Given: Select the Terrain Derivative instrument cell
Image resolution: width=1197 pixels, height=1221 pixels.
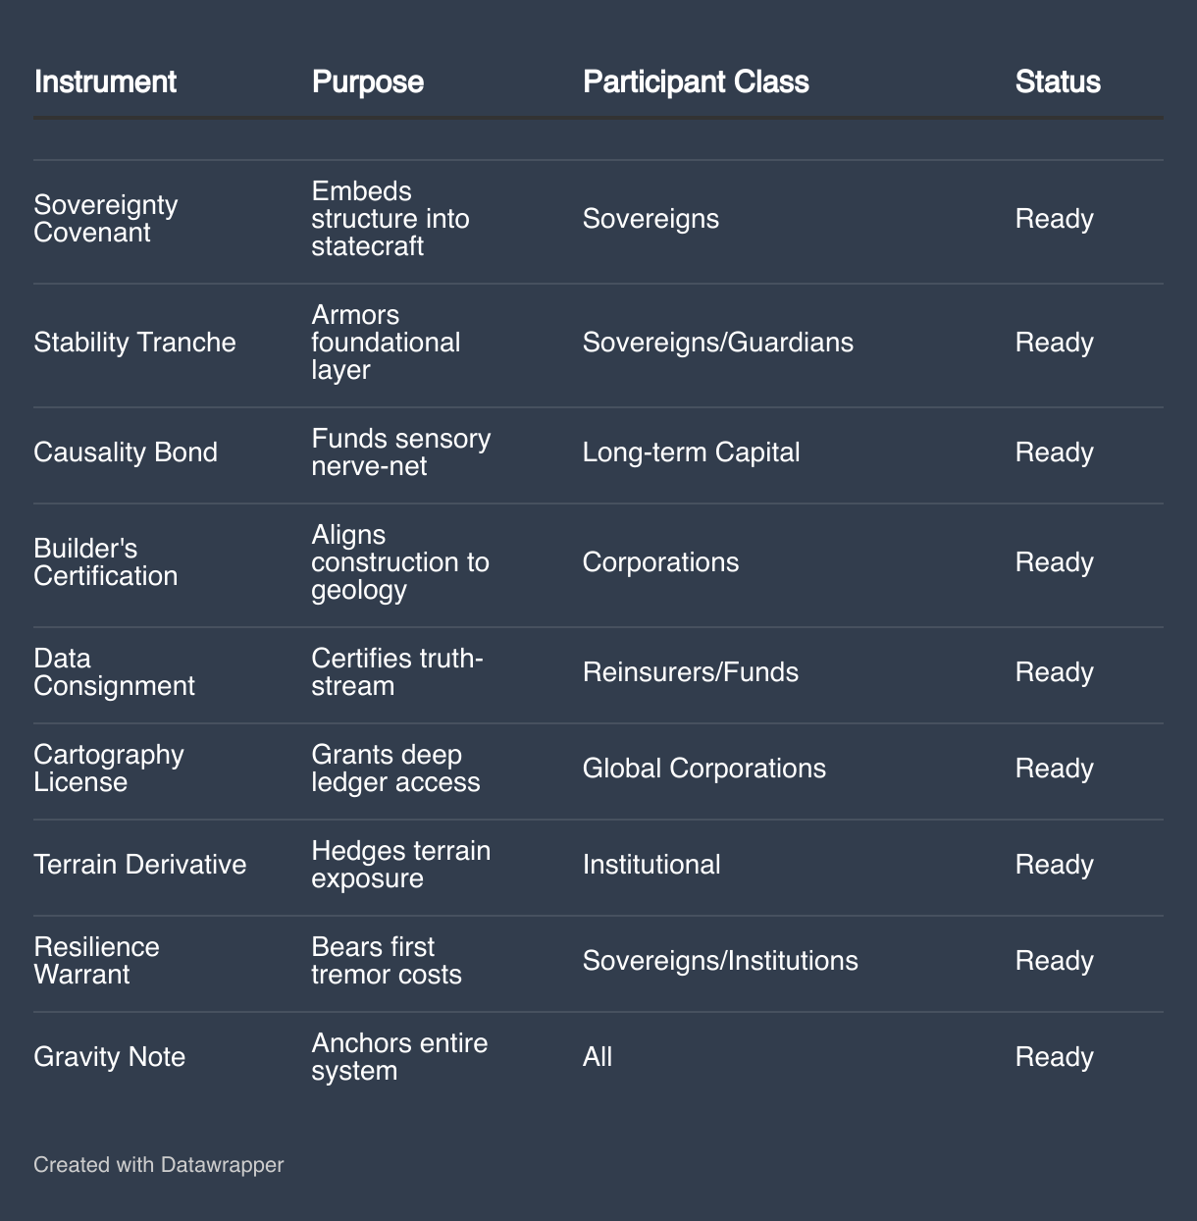Looking at the screenshot, I should click(x=140, y=865).
